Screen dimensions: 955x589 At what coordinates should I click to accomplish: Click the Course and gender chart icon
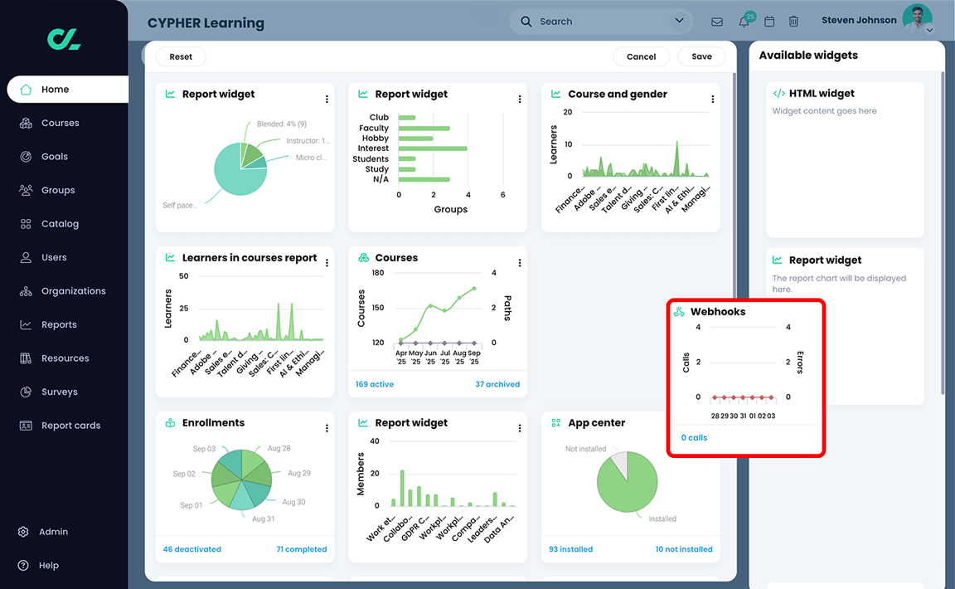555,94
